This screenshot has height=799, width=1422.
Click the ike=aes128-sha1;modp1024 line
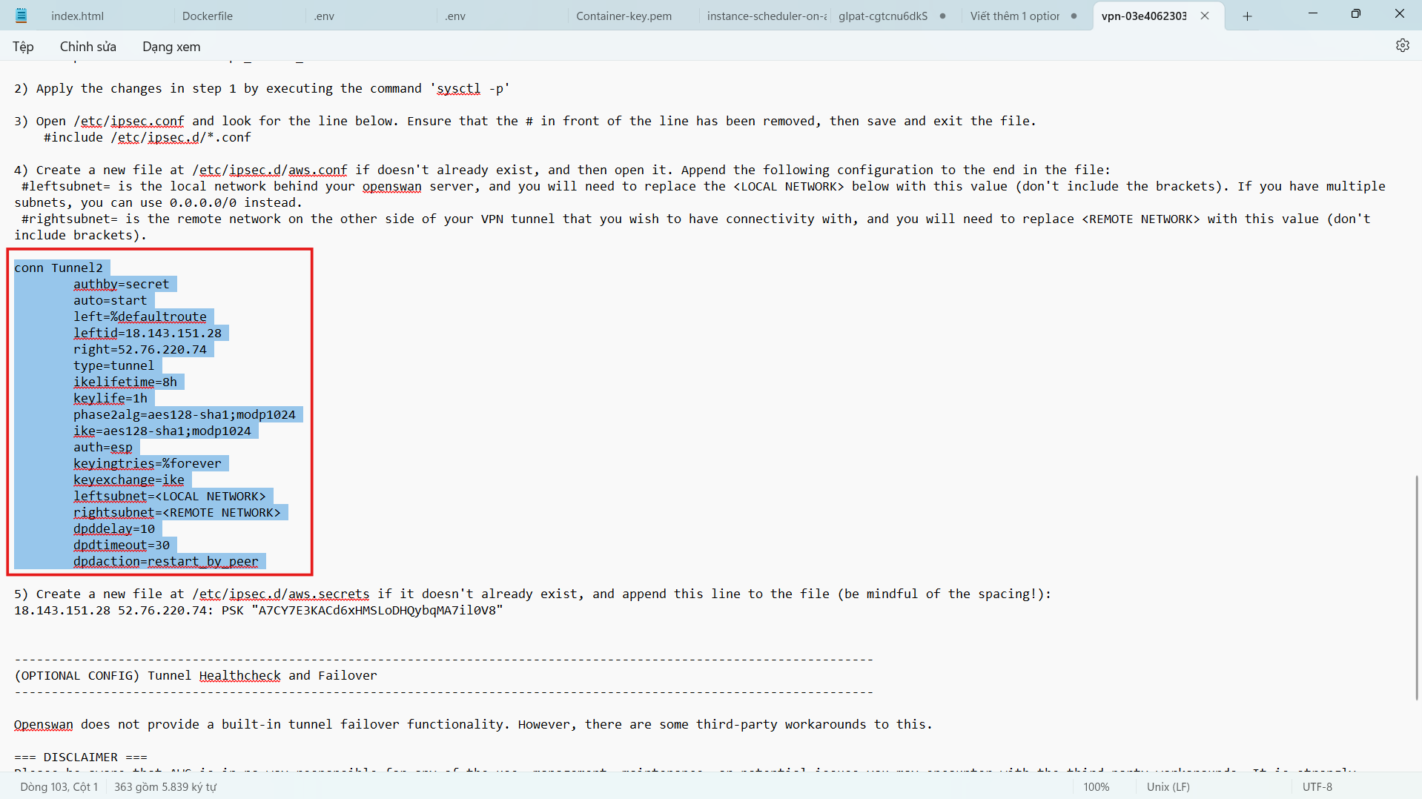162,431
